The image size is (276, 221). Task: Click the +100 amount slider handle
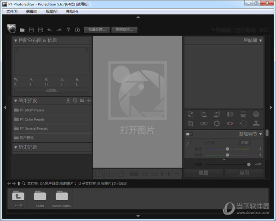pyautogui.click(x=248, y=164)
